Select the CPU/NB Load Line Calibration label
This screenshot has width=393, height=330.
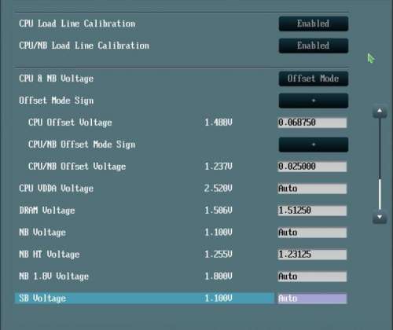click(84, 46)
